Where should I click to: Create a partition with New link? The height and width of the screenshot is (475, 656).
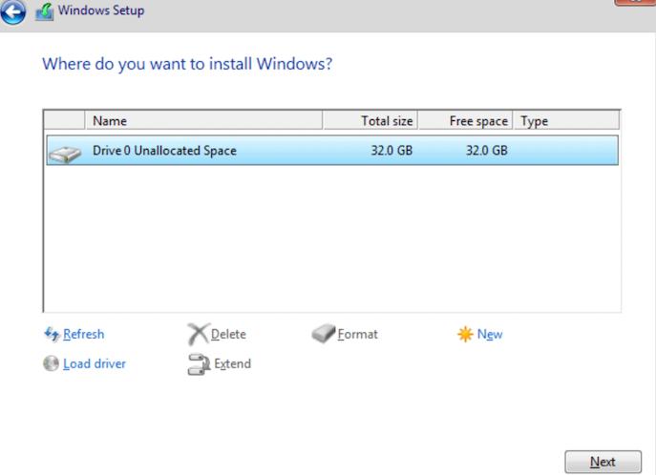click(x=490, y=334)
